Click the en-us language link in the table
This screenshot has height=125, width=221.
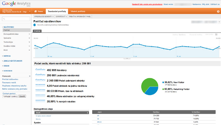[99, 122]
